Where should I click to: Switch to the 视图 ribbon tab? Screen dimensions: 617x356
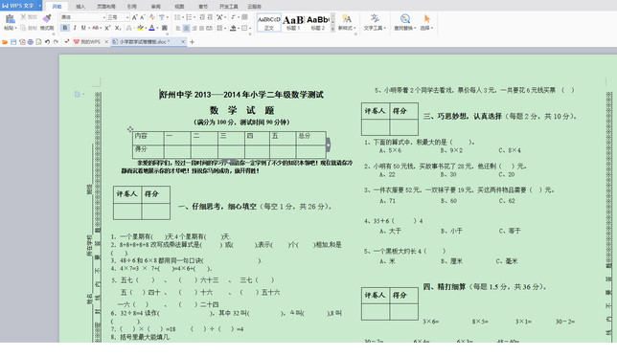pos(179,7)
